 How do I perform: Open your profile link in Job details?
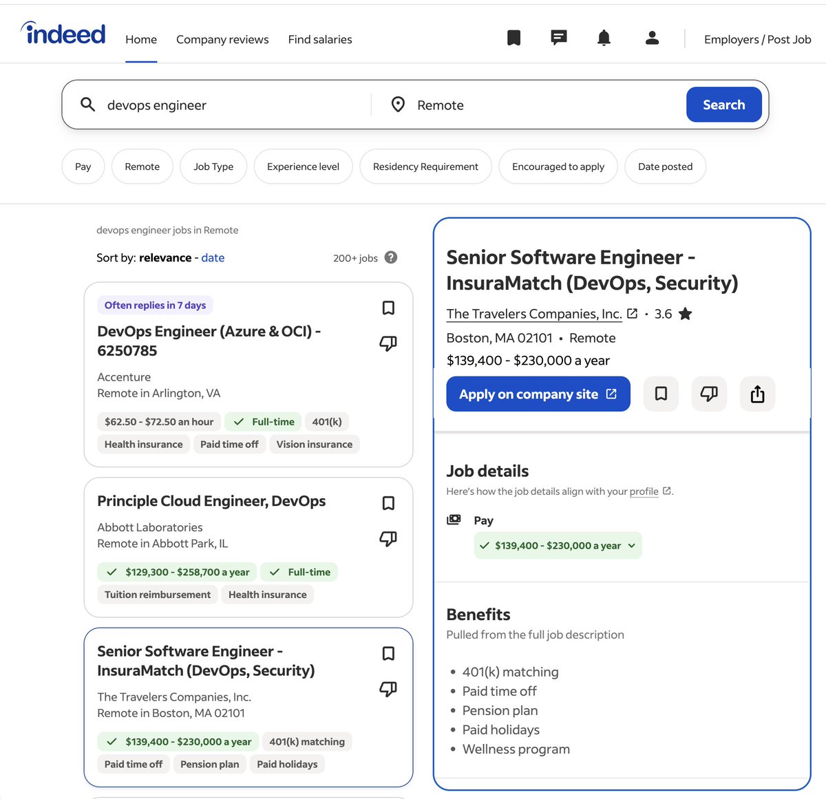[644, 491]
